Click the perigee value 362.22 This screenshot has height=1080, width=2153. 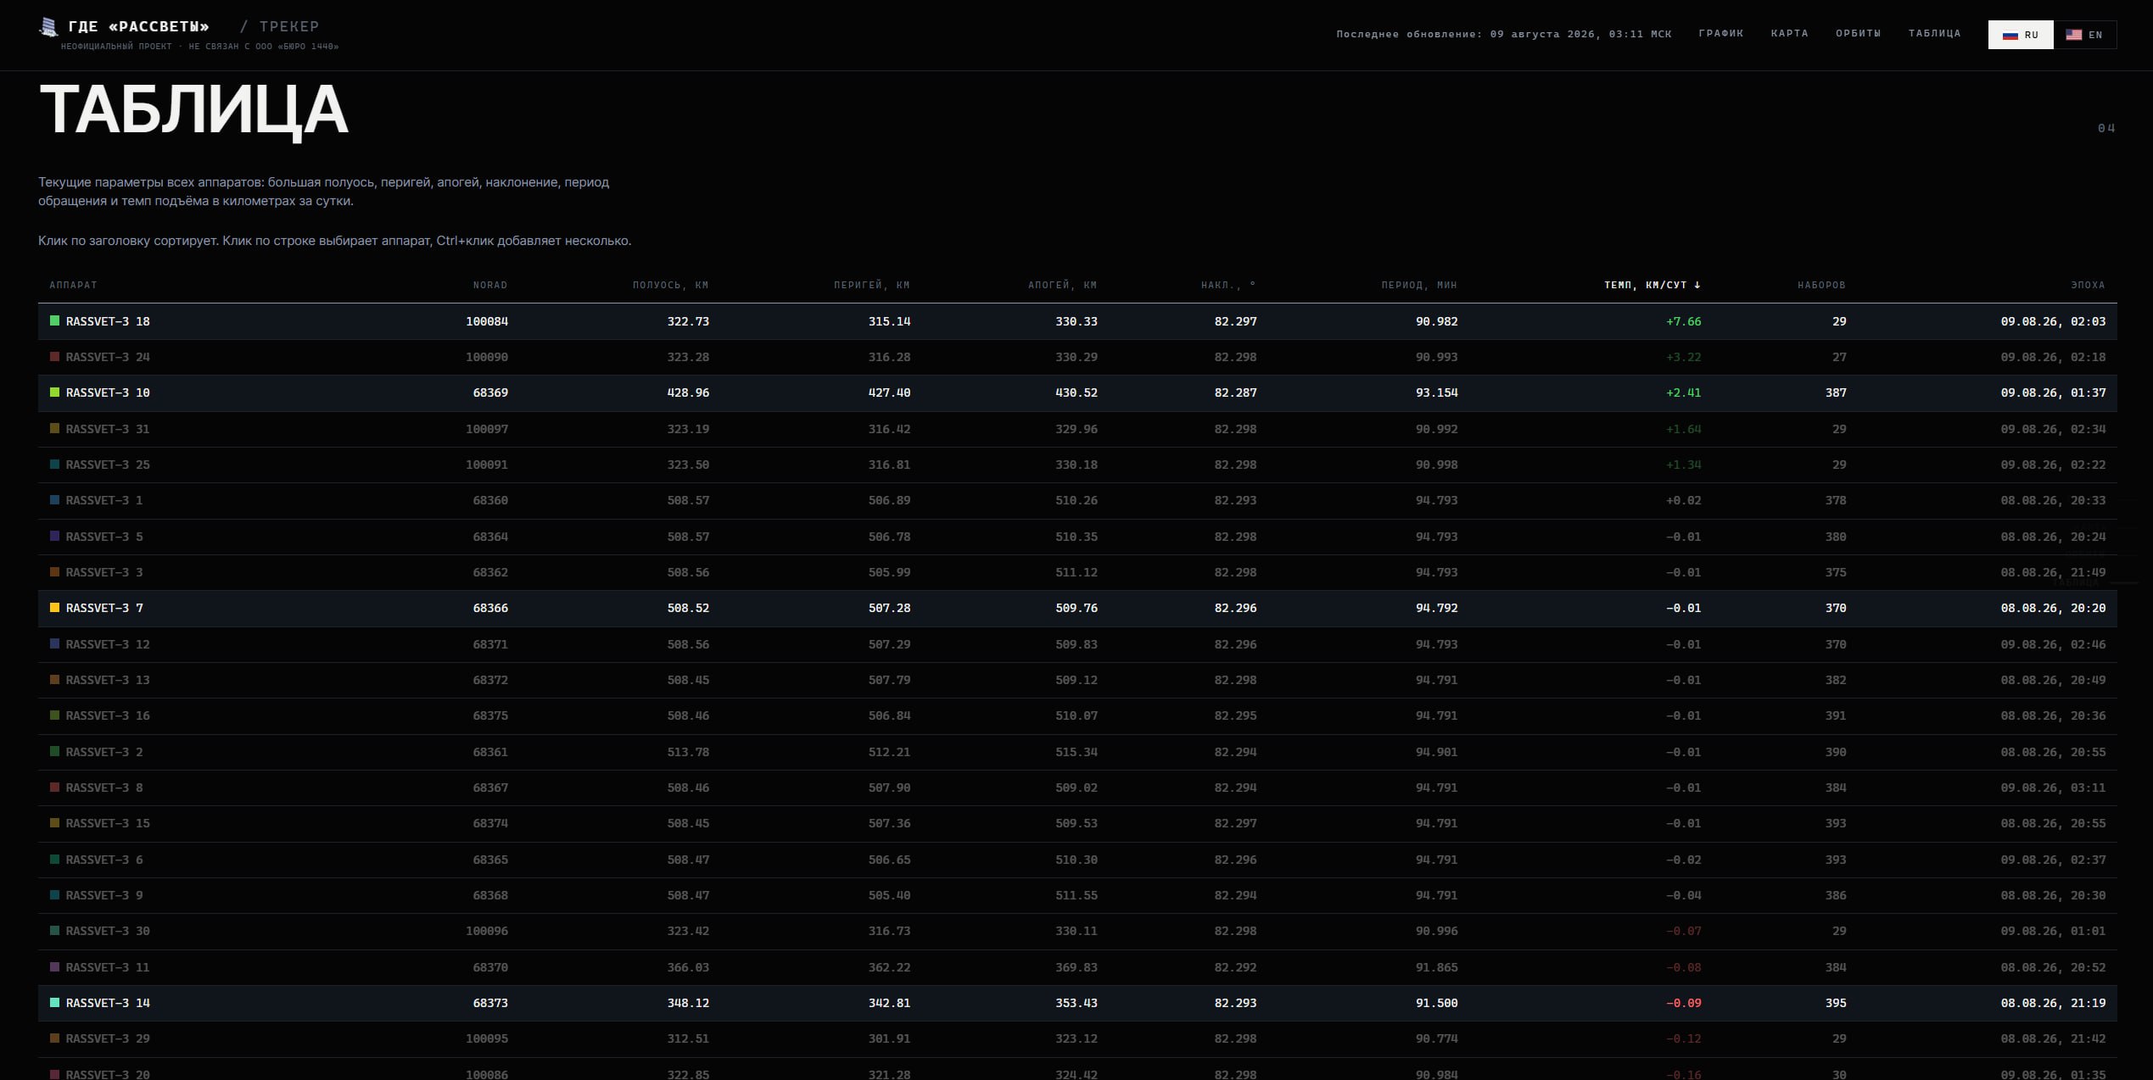[x=890, y=967]
